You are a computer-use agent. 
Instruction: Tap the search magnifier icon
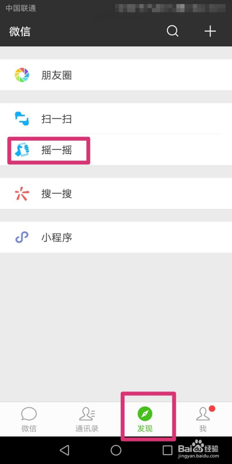tap(173, 31)
